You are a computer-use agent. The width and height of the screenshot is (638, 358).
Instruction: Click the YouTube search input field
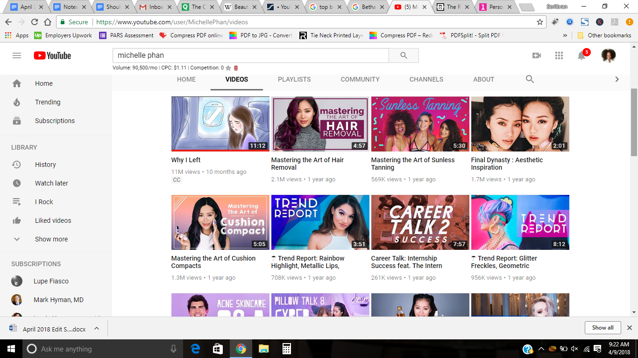tap(251, 55)
